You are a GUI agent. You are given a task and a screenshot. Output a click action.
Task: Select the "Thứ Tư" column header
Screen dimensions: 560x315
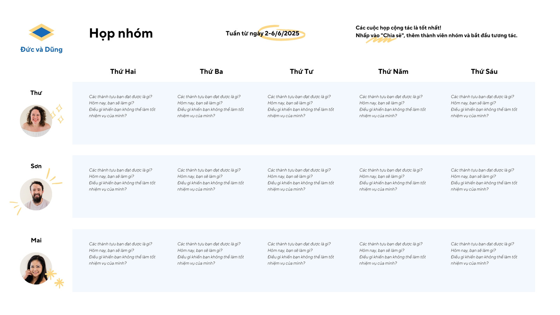pyautogui.click(x=301, y=71)
